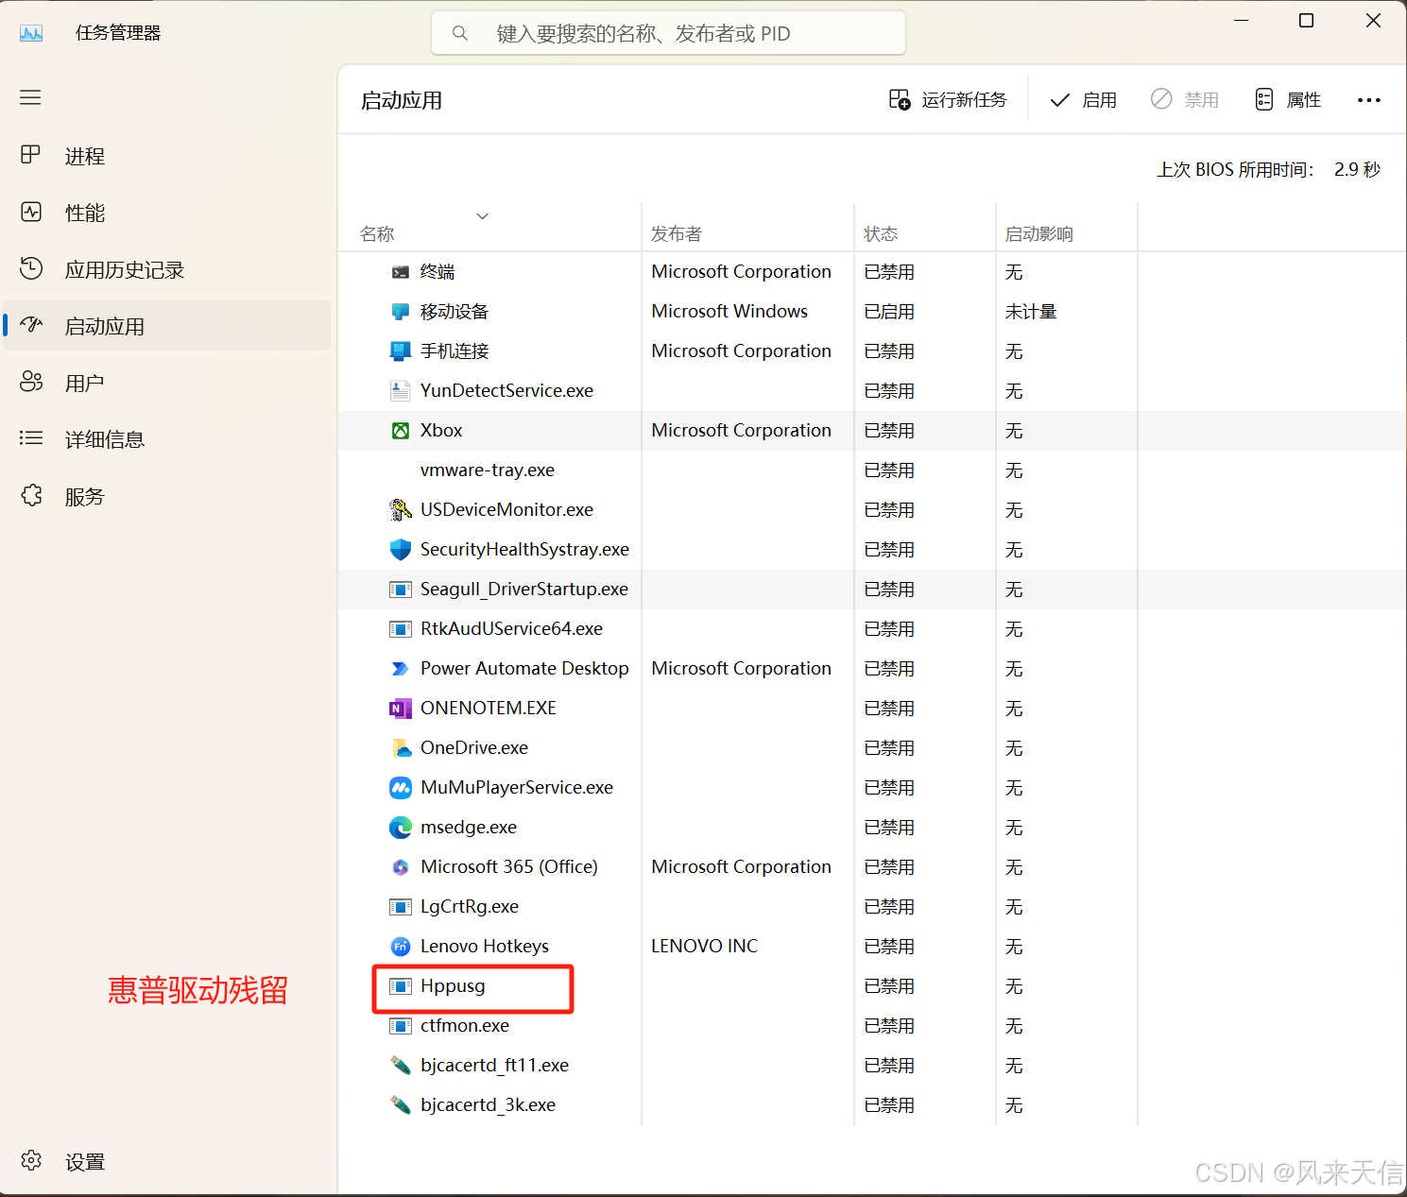Select the 移动设备 icon
Image resolution: width=1407 pixels, height=1197 pixels.
coord(401,312)
